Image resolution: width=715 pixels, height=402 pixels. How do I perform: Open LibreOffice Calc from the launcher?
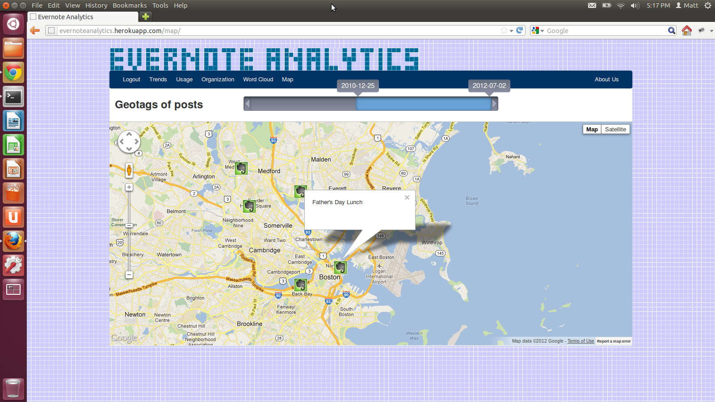(x=13, y=145)
